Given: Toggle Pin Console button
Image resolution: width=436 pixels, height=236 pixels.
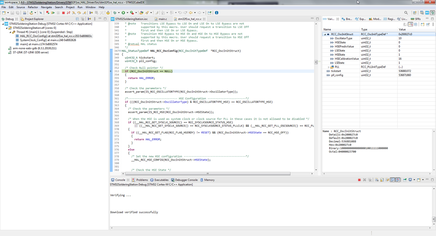Looking at the screenshot, I should (405, 180).
